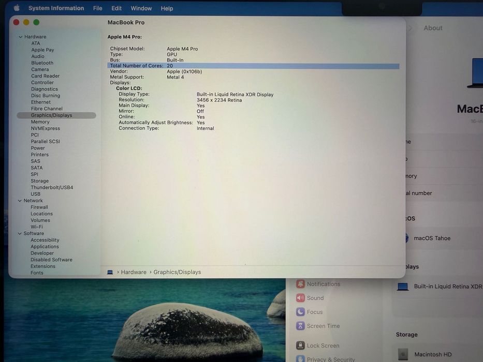This screenshot has height=362, width=483.
Task: Open Sound in System Settings
Action: (310, 298)
